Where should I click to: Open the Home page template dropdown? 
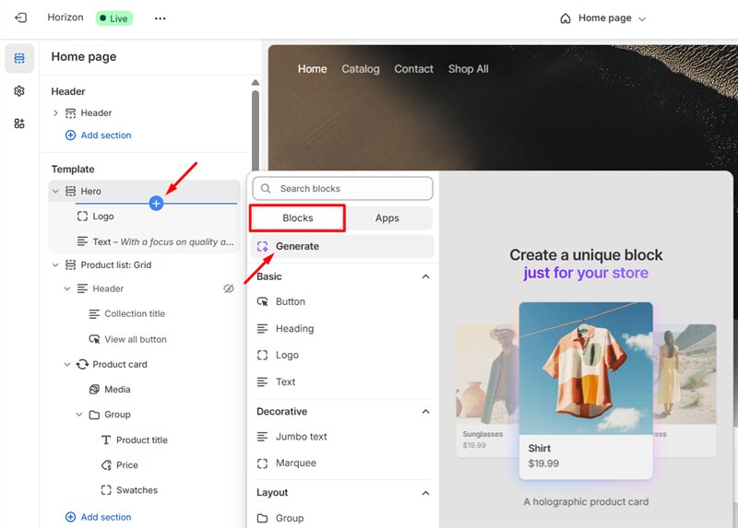pos(603,18)
